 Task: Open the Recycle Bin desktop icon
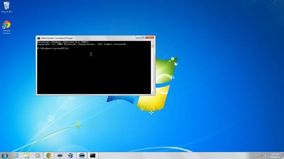7,7
